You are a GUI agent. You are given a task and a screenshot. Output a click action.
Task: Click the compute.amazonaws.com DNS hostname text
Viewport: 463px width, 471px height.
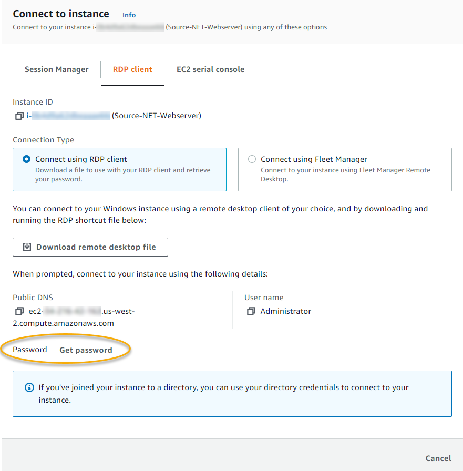63,323
